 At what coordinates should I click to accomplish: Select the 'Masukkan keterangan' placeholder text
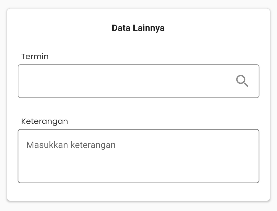tap(71, 145)
